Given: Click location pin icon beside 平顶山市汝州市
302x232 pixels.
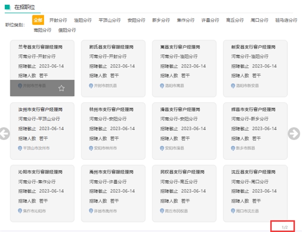Looking at the screenshot, I should tap(20, 148).
